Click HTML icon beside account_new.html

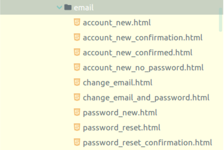coord(77,22)
